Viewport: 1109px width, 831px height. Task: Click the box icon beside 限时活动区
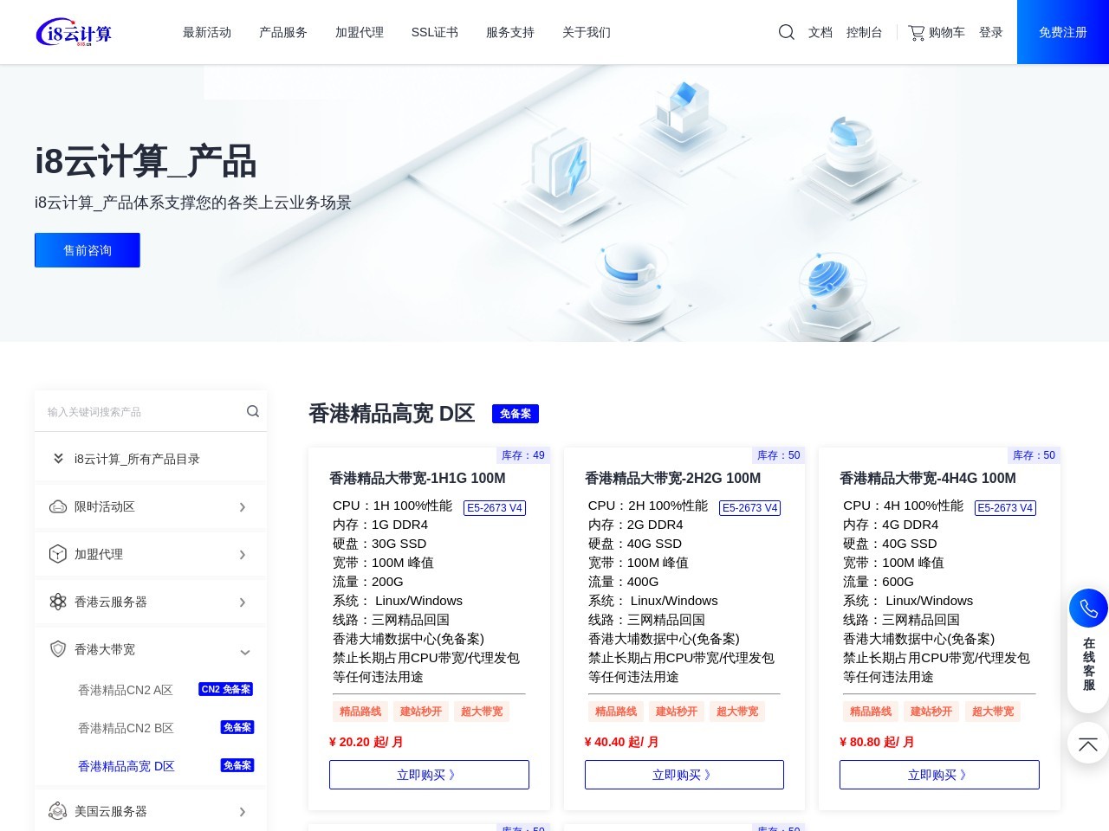(x=57, y=506)
